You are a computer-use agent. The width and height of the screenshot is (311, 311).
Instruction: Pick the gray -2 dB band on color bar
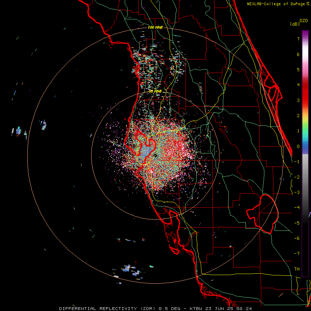[305, 177]
